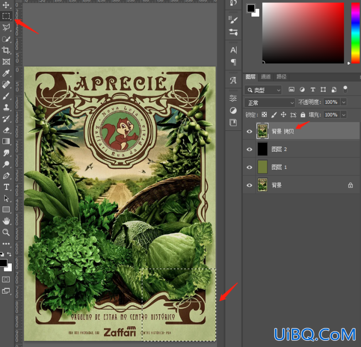Click the 填充 100% input field
361x347 pixels.
(x=331, y=114)
